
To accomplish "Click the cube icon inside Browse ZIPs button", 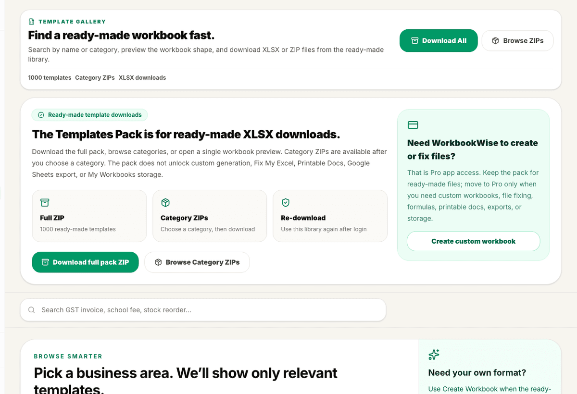I will pos(495,41).
